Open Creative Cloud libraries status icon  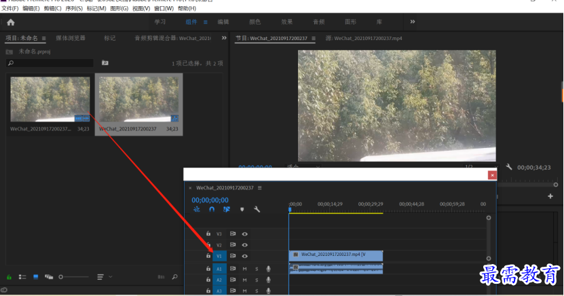pyautogui.click(x=4, y=290)
